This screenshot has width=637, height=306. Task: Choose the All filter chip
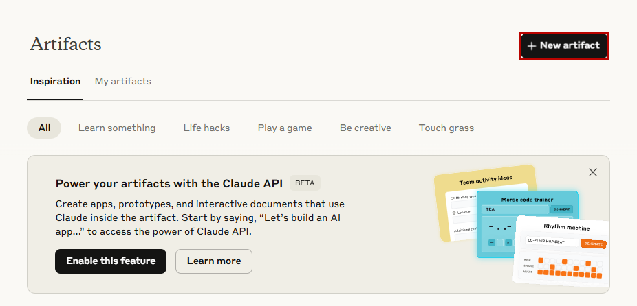(44, 128)
